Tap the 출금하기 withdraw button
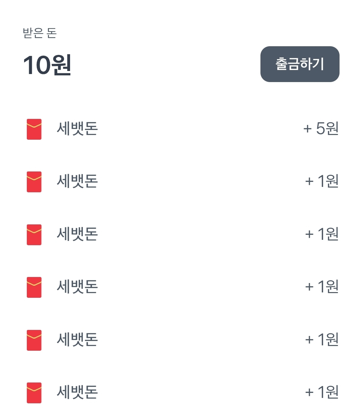Image resolution: width=362 pixels, height=413 pixels. click(300, 64)
